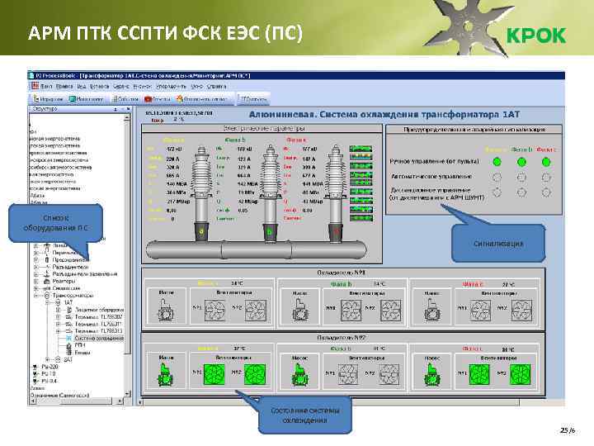Click the phase A transformer bushing graphic
The width and height of the screenshot is (594, 446).
201,193
